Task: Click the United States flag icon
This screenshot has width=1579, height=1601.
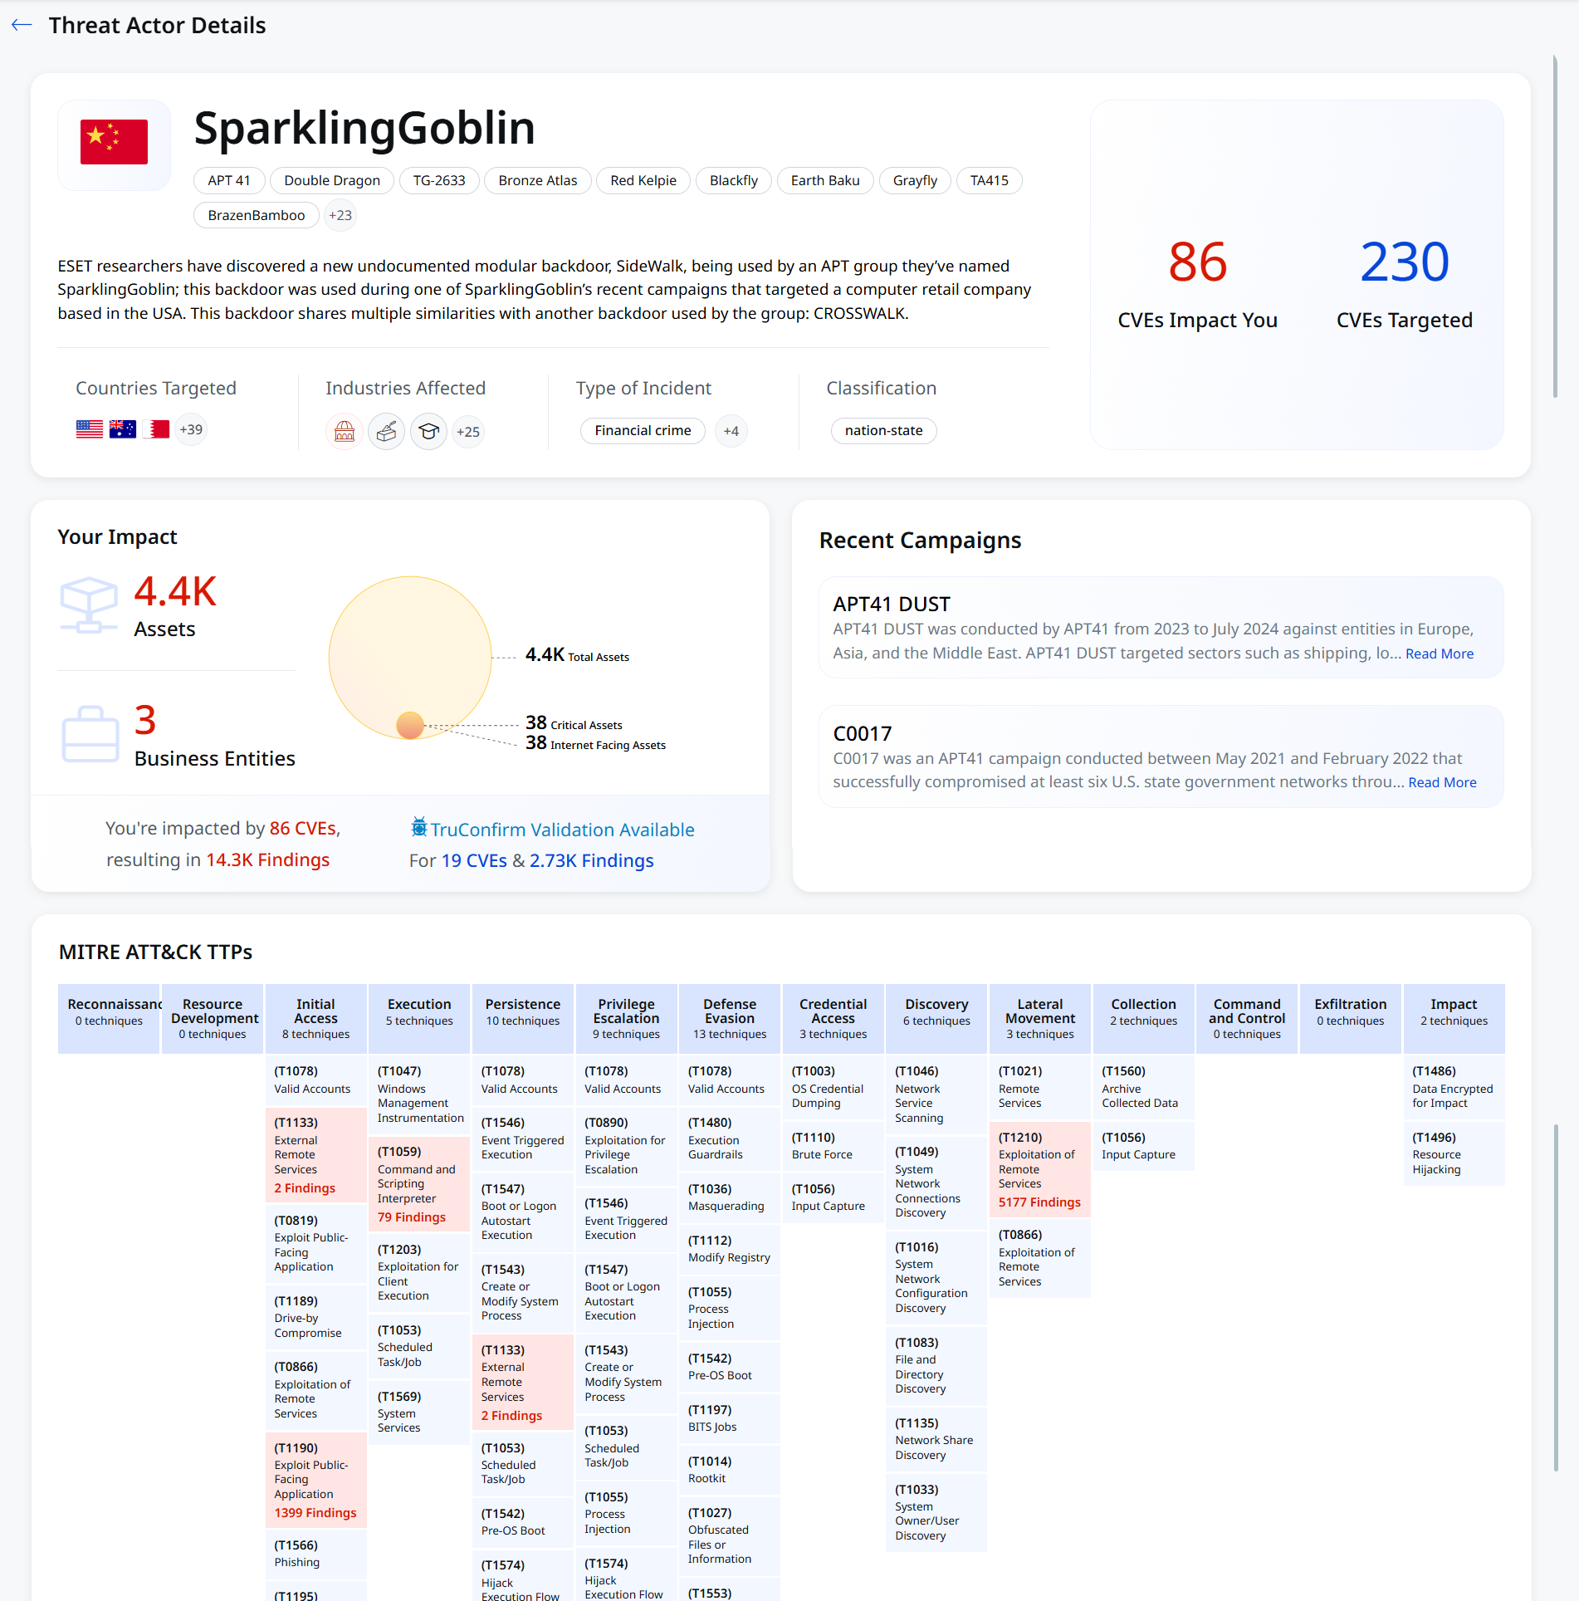Action: pos(90,429)
